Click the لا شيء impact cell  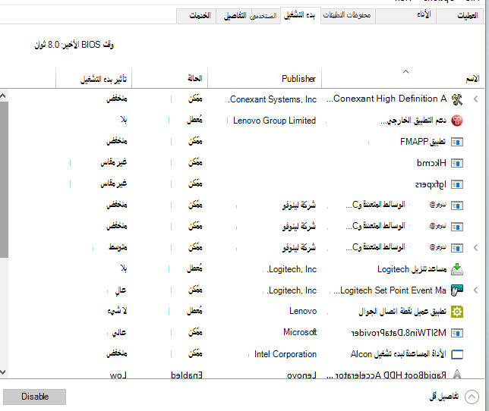point(117,311)
